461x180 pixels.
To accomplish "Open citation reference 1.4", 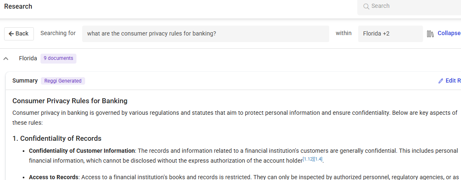I will click(318, 159).
